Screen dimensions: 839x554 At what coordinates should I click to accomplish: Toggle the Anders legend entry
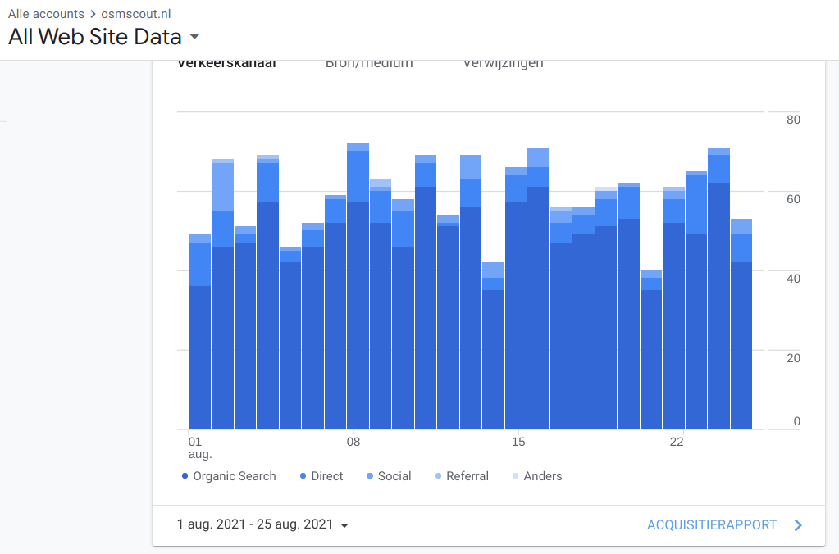click(537, 476)
